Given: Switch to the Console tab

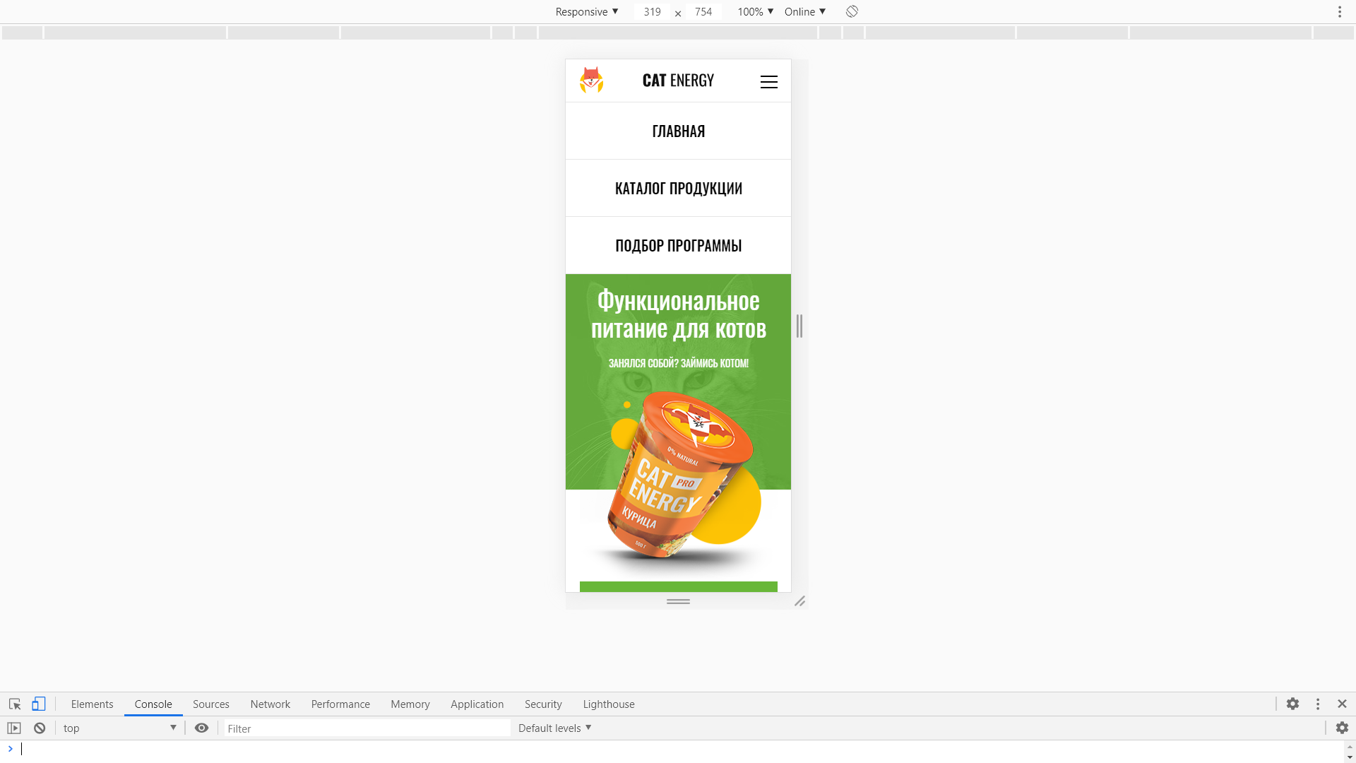Looking at the screenshot, I should pyautogui.click(x=153, y=704).
